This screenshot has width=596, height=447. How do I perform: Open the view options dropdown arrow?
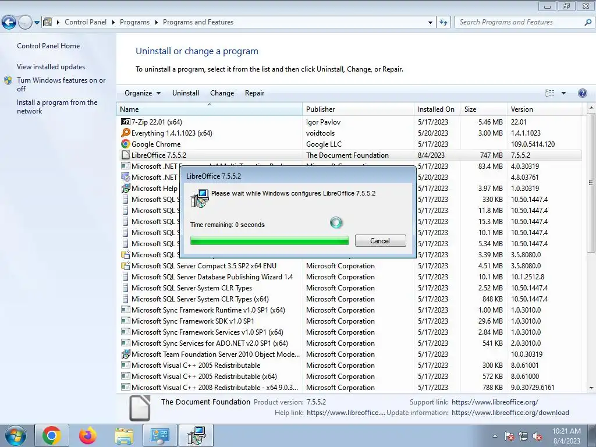563,93
